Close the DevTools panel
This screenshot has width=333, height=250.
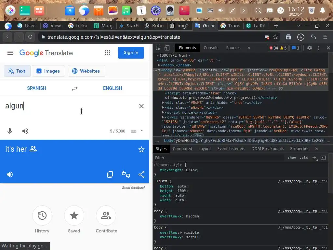click(x=328, y=48)
